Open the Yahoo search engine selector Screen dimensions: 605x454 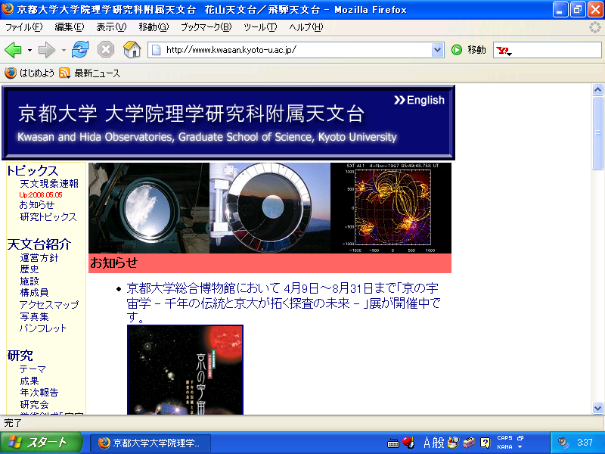(504, 51)
